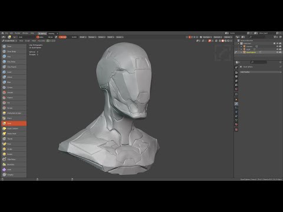Toggle Y axis symmetry

(x=192, y=37)
